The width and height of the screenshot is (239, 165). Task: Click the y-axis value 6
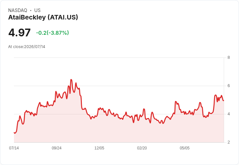pyautogui.click(x=229, y=86)
